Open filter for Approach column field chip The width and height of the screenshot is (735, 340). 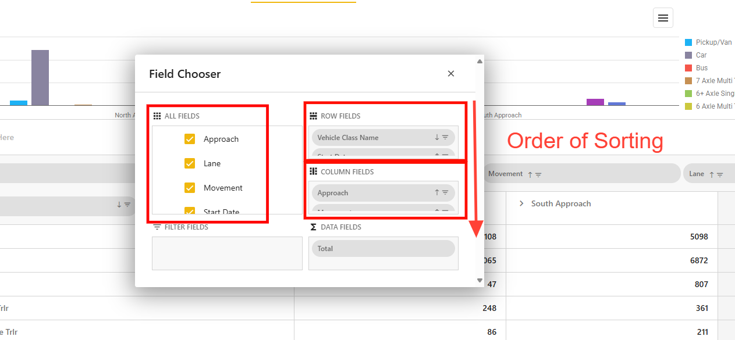pyautogui.click(x=445, y=193)
